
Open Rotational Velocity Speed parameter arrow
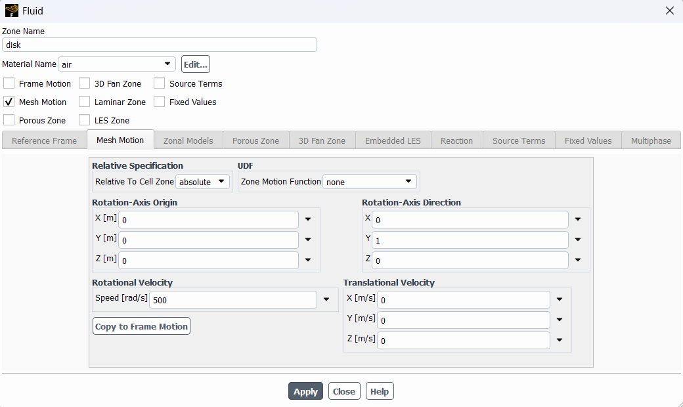[326, 300]
